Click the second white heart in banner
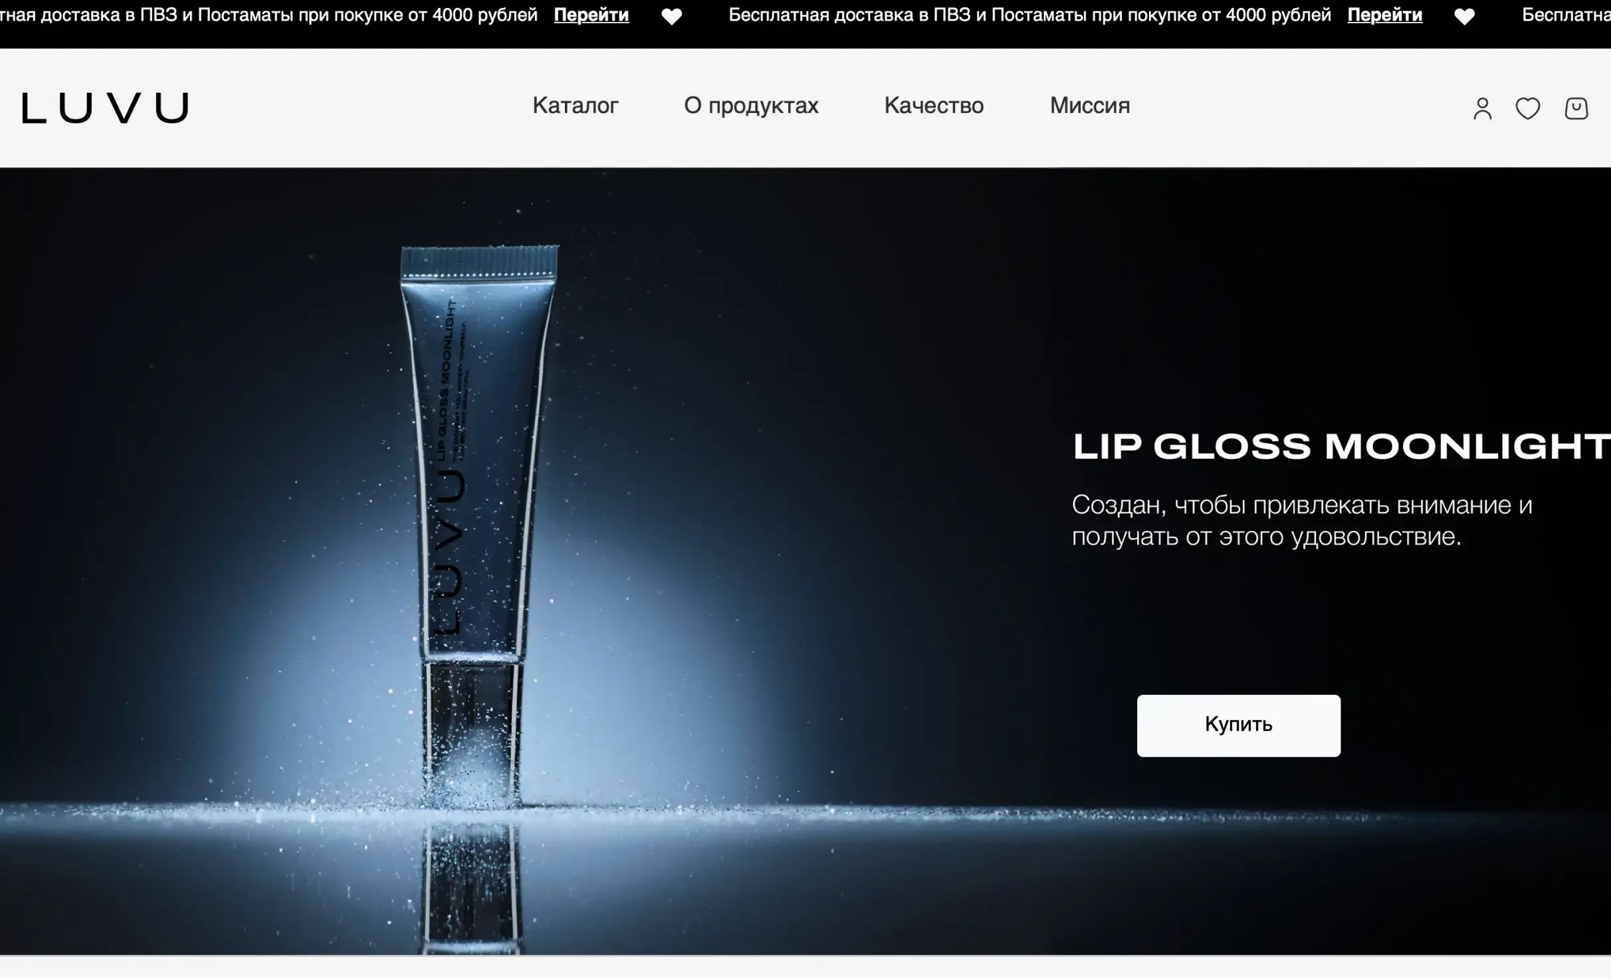The image size is (1611, 978). 1465,17
